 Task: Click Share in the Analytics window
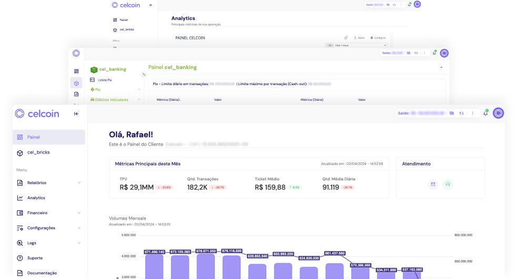tap(359, 38)
